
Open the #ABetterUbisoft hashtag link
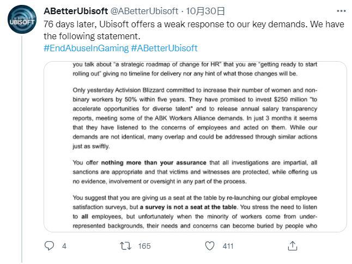[x=164, y=48]
